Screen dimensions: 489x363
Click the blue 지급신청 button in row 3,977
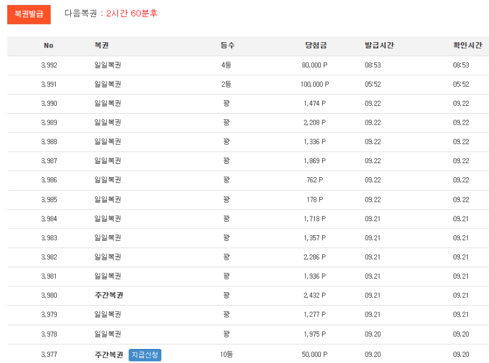click(x=145, y=355)
